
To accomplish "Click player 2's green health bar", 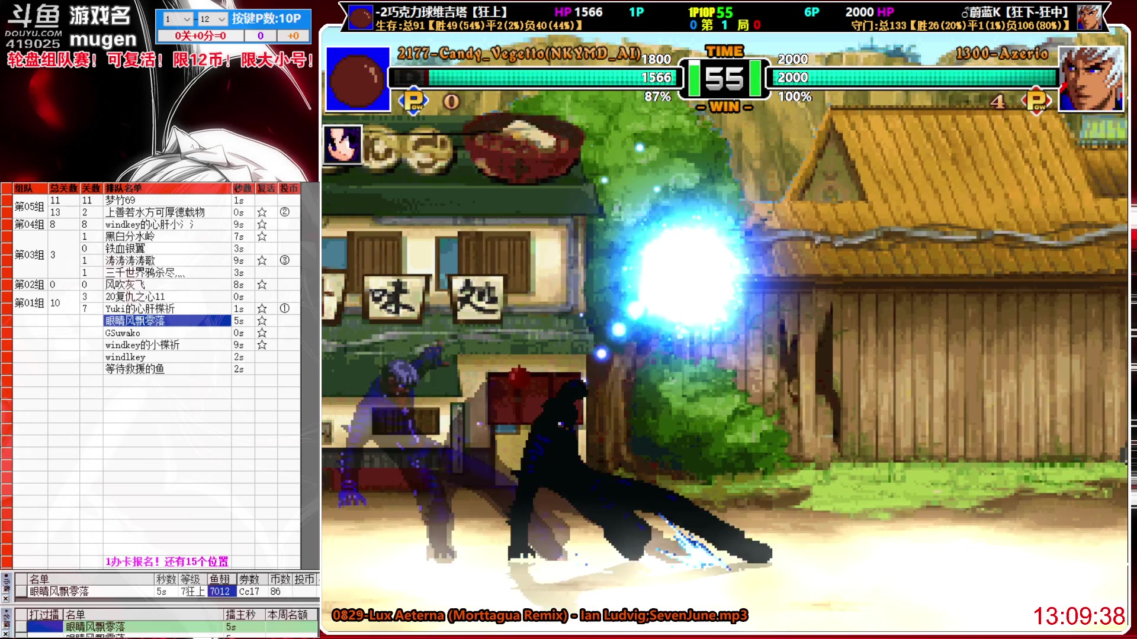I will tap(913, 78).
